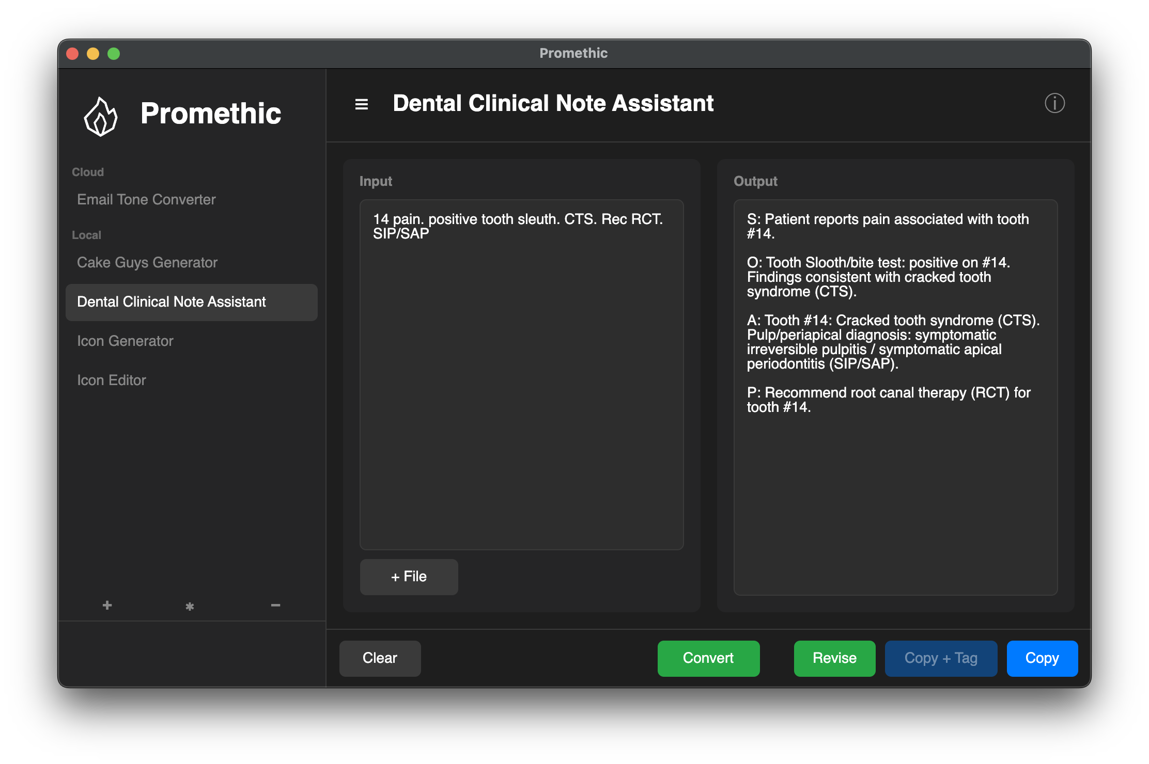
Task: Remove selected prompt with the minus icon
Action: click(x=275, y=605)
